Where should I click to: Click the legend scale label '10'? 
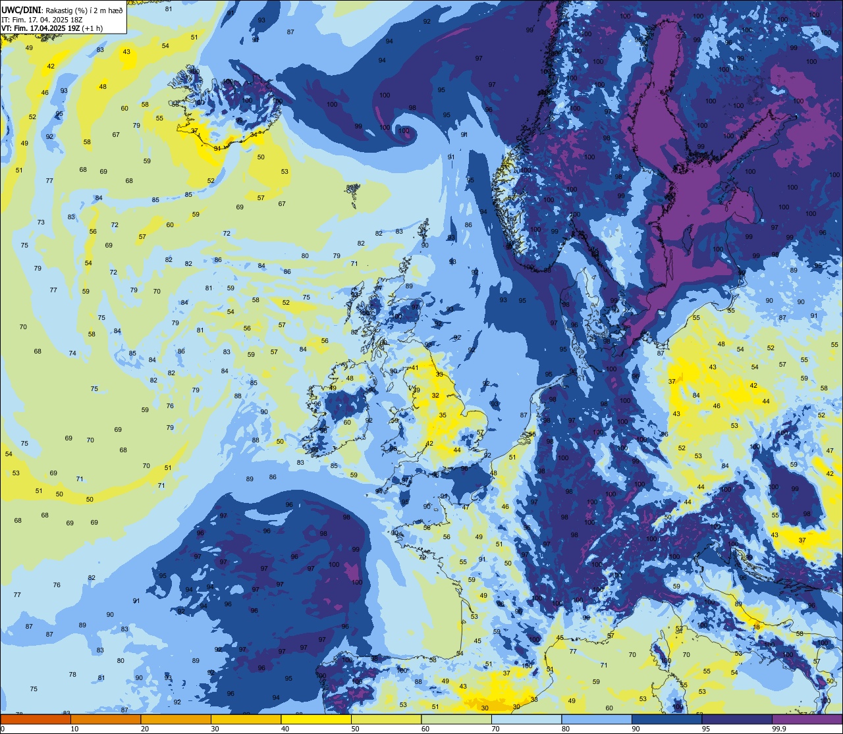click(x=74, y=729)
